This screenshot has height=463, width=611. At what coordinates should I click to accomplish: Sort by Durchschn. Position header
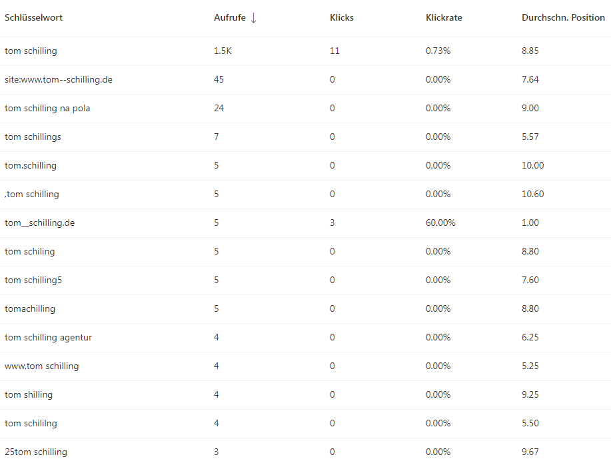pos(563,18)
